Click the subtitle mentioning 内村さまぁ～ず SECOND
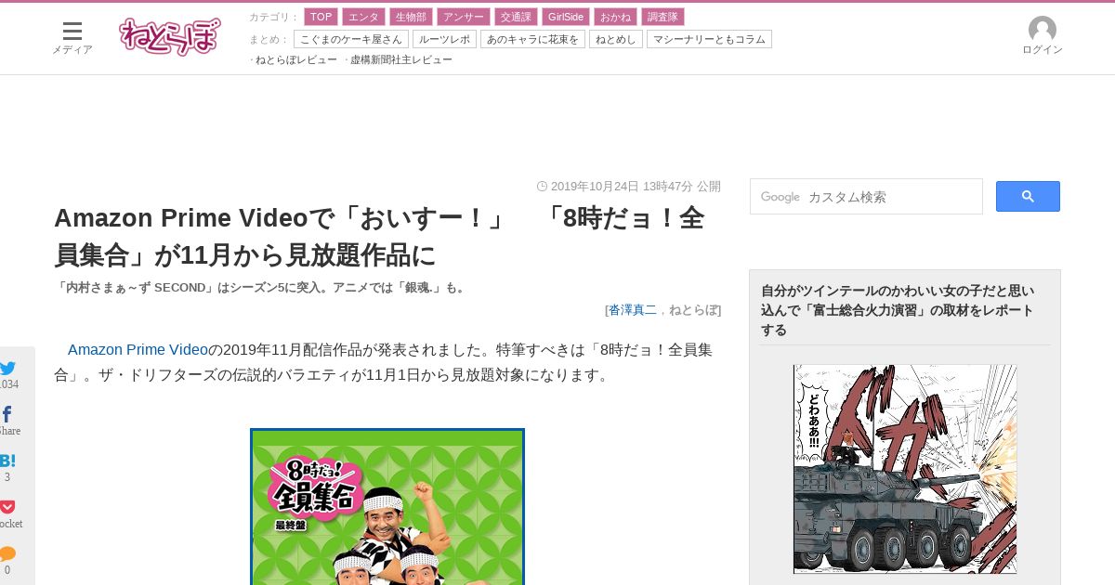The image size is (1115, 585). pyautogui.click(x=261, y=288)
